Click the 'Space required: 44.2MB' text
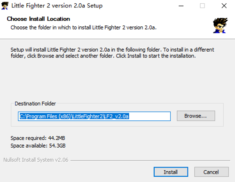The image size is (235, 182). (x=38, y=138)
